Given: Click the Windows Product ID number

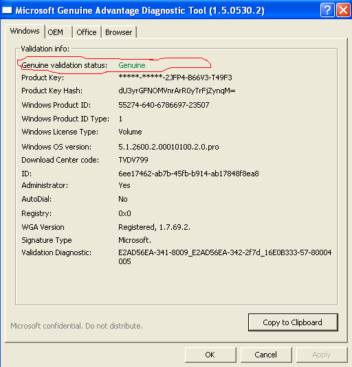Looking at the screenshot, I should coord(164,105).
